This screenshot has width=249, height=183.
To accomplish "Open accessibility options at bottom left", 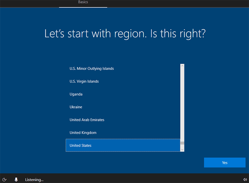I will 4,180.
